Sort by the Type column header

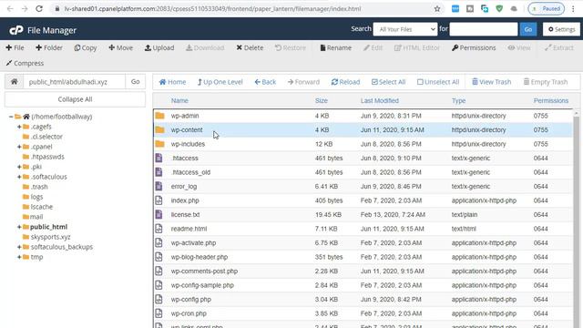(x=458, y=100)
